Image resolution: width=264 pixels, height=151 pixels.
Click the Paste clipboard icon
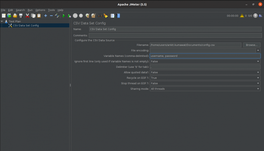click(x=39, y=16)
